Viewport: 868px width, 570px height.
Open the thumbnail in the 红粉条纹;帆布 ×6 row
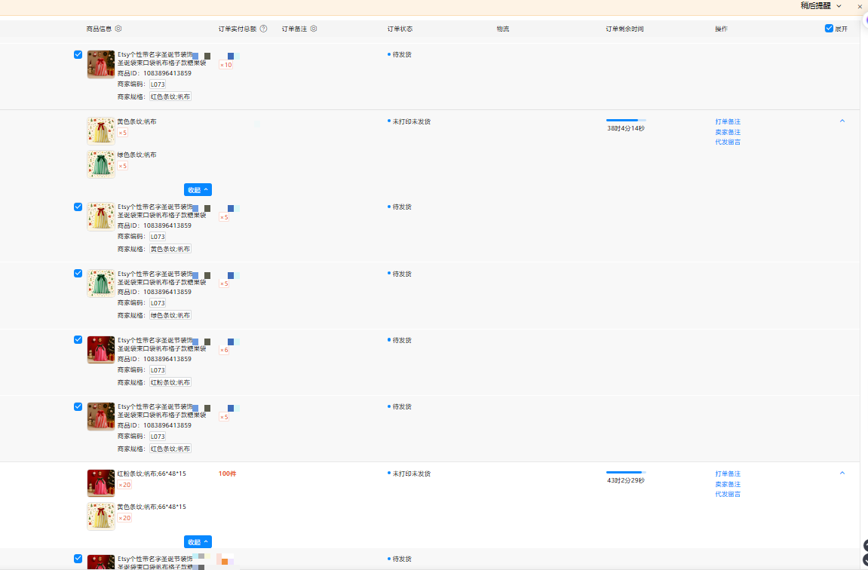click(x=101, y=350)
